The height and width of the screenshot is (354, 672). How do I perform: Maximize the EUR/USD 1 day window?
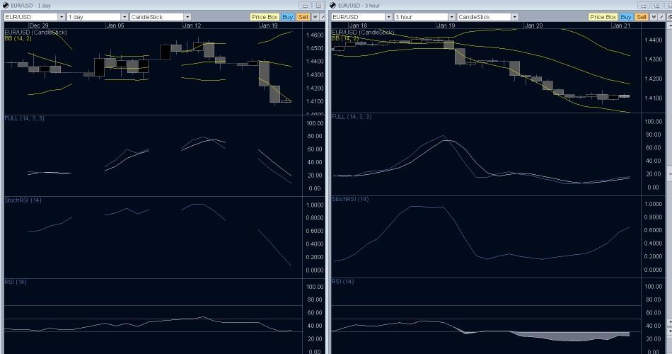click(318, 6)
